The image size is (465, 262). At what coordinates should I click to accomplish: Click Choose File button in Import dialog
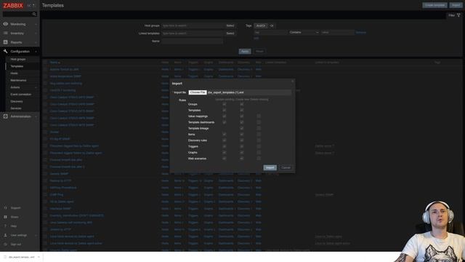point(198,92)
